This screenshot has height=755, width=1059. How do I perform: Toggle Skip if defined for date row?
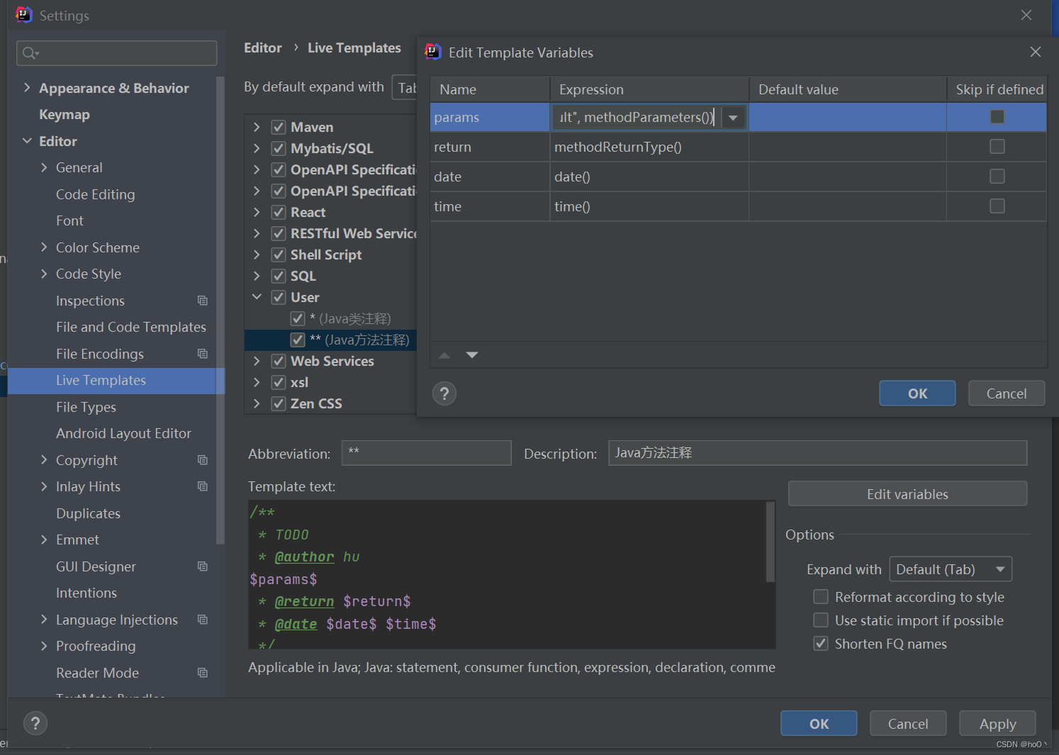click(997, 177)
